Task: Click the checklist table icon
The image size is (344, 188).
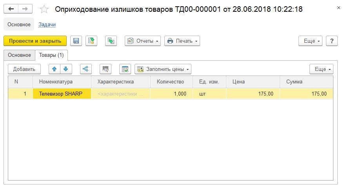Action: click(125, 69)
